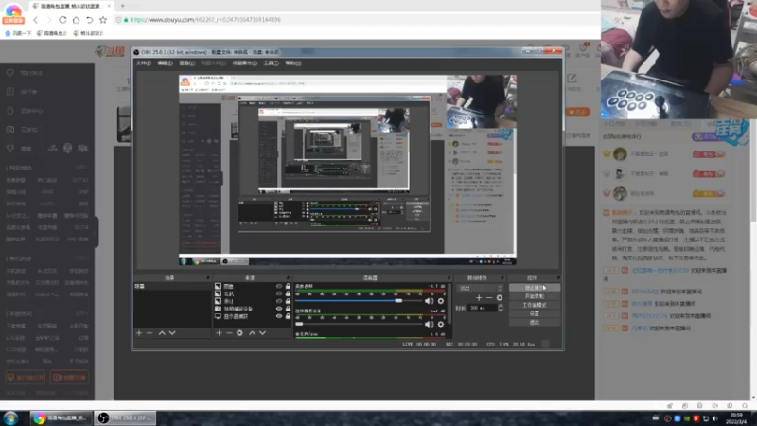Add a scene transition with the plus icon
This screenshot has width=757, height=426.
point(479,297)
